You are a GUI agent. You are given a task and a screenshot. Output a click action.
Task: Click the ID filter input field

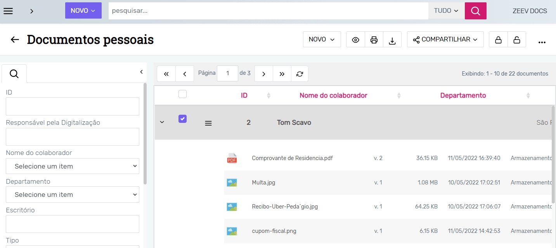pyautogui.click(x=73, y=106)
